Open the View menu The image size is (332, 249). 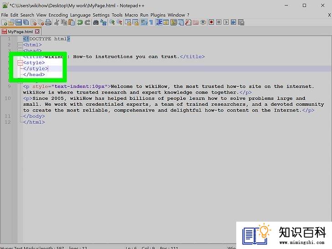pos(41,15)
